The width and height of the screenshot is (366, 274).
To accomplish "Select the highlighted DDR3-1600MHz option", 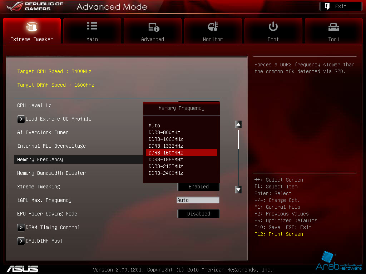I will pos(181,153).
